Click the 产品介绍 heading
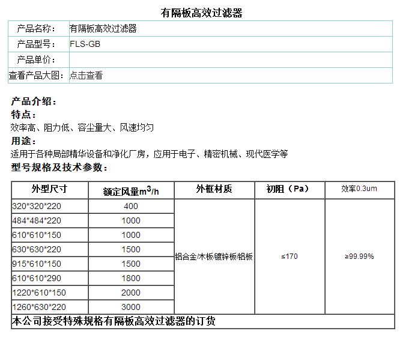 pos(34,102)
